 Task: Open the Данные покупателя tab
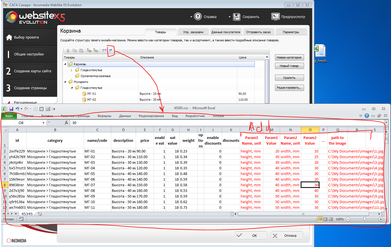[226, 32]
